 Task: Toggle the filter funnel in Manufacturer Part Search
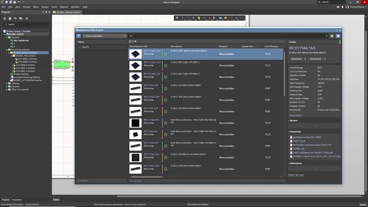78,36
